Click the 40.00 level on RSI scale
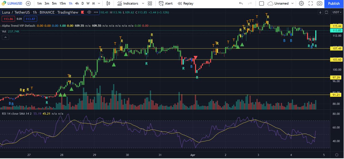 336,141
